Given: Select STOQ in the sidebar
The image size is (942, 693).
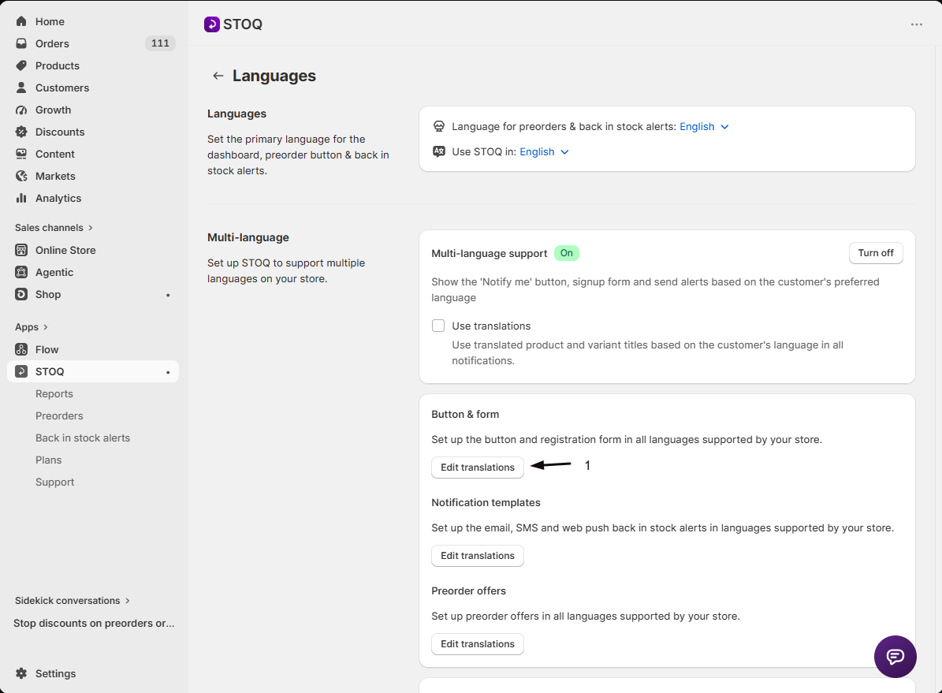Looking at the screenshot, I should click(93, 371).
